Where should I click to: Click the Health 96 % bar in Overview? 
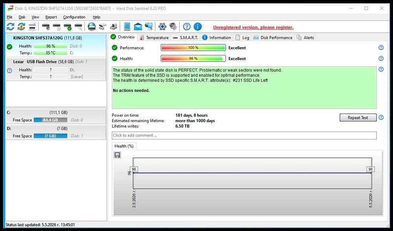click(x=193, y=59)
